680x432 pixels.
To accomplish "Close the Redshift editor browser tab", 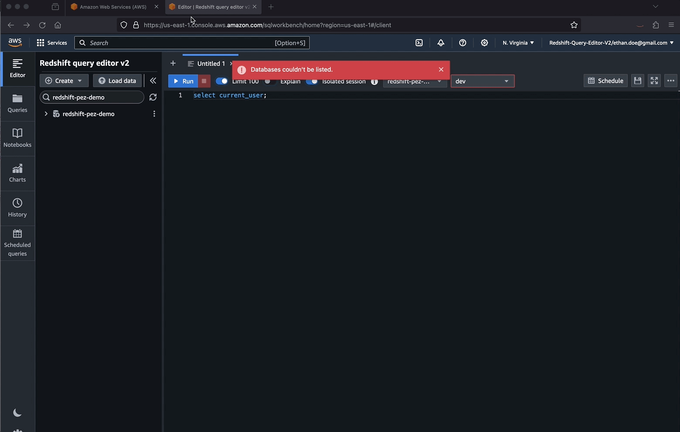I will (x=255, y=7).
